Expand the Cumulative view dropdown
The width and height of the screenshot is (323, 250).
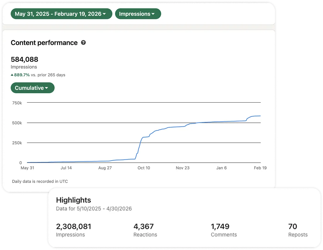[32, 88]
